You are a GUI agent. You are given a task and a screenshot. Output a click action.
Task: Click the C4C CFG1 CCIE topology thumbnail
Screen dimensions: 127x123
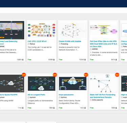(41, 30)
